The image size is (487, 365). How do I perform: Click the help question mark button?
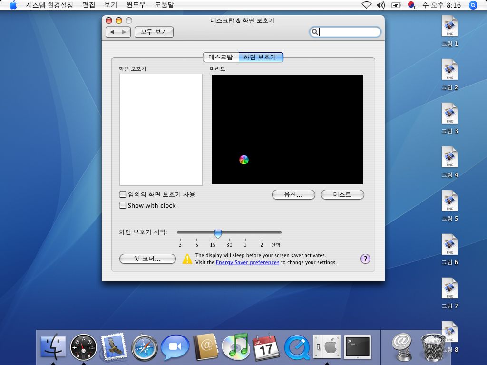[x=365, y=259]
